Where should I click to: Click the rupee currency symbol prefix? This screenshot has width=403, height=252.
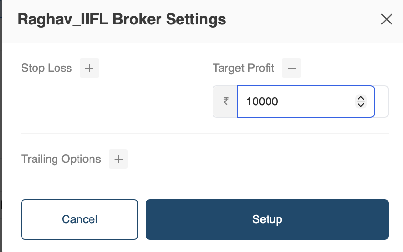click(225, 102)
